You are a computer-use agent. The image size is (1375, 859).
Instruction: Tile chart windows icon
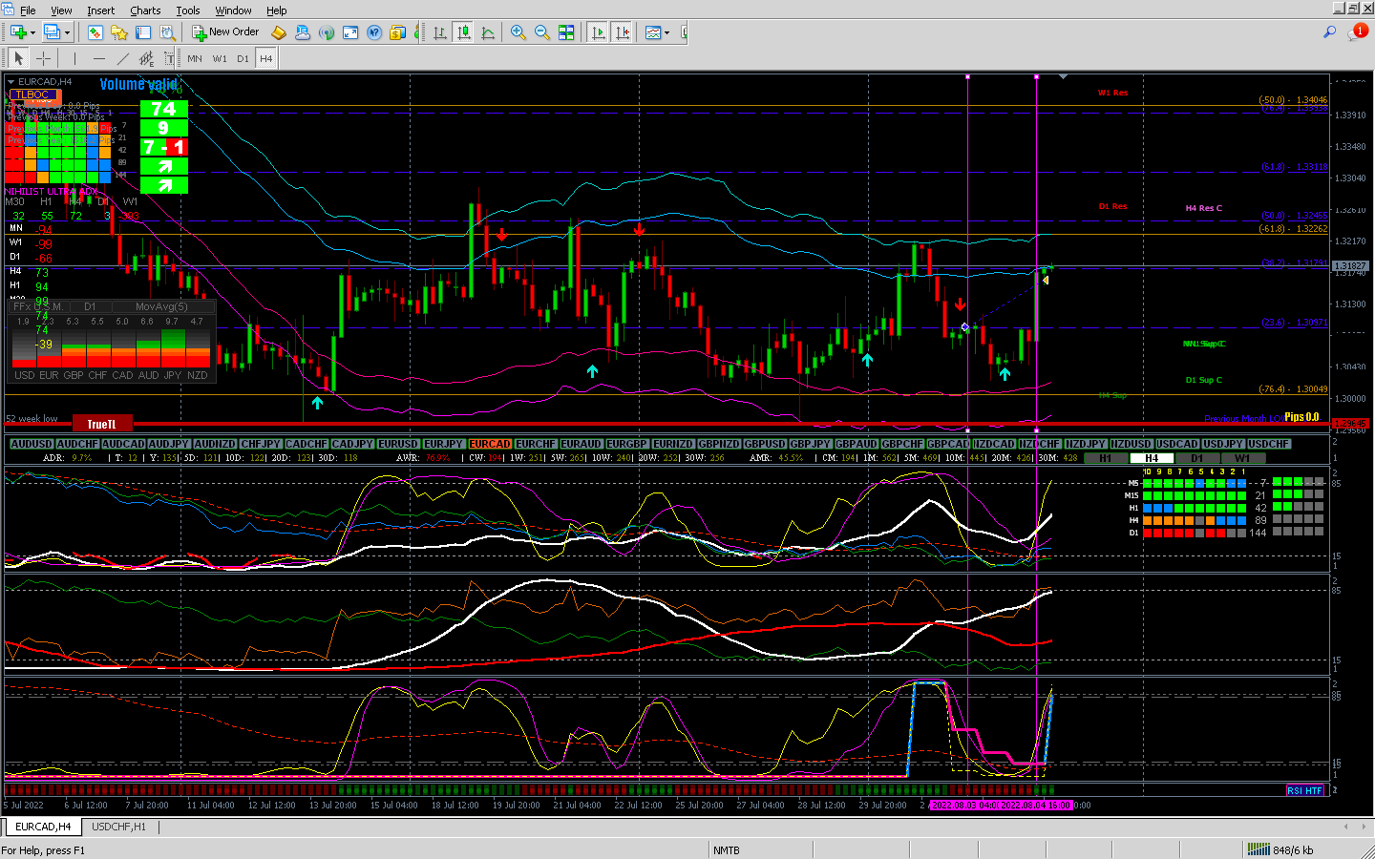(566, 32)
